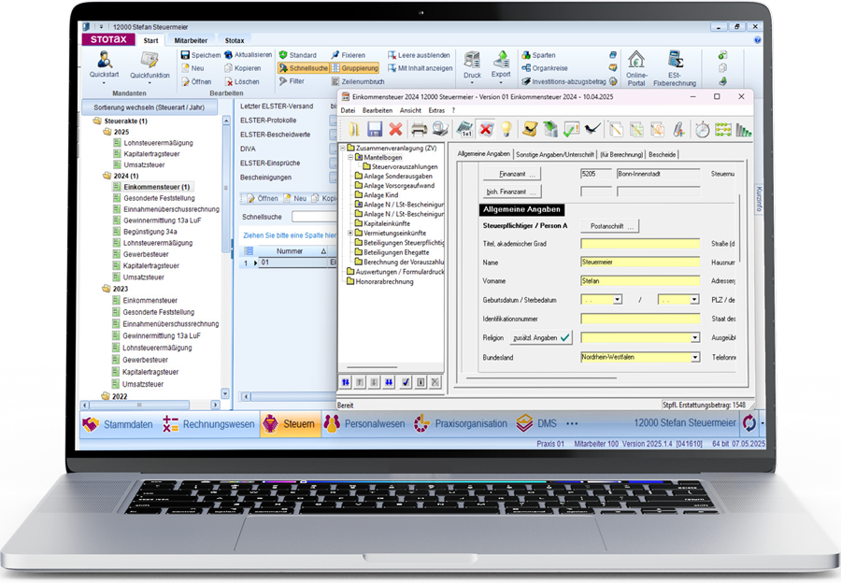This screenshot has height=583, width=841.
Task: Expand the Vermietungseinkünfte tree node
Action: (350, 233)
